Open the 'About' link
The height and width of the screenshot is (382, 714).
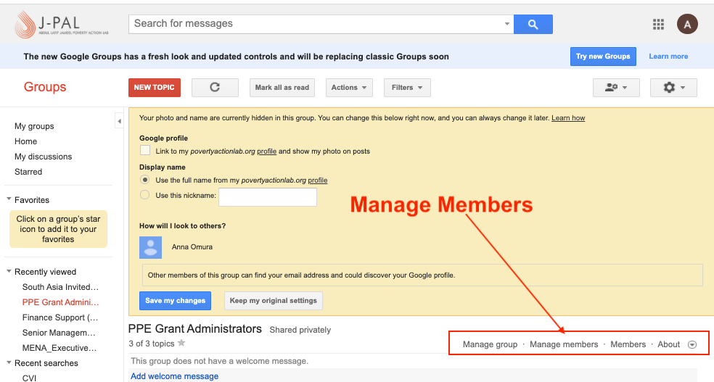(x=668, y=344)
